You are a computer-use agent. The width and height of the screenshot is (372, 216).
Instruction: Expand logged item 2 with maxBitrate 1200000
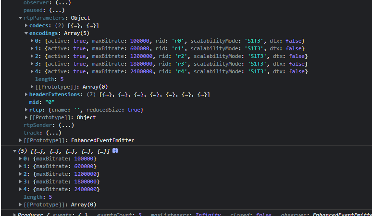20,174
